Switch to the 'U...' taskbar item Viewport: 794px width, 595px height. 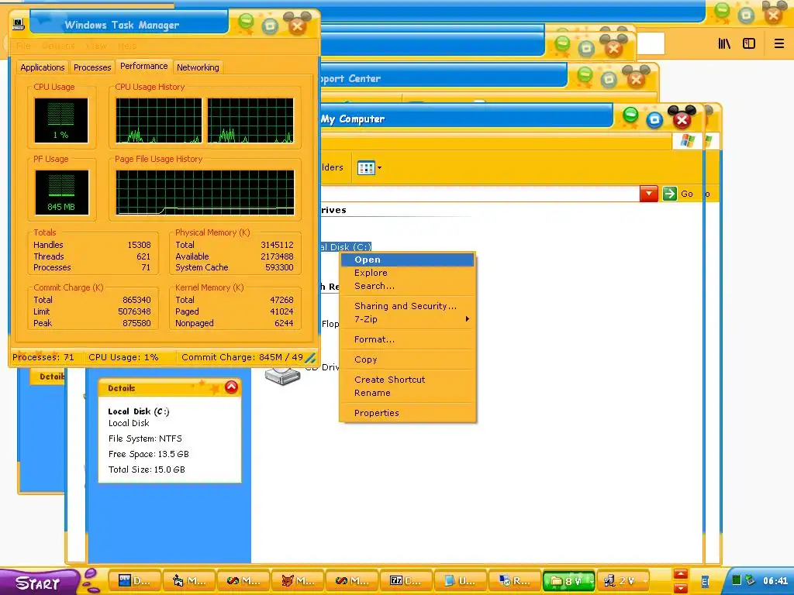pyautogui.click(x=461, y=581)
